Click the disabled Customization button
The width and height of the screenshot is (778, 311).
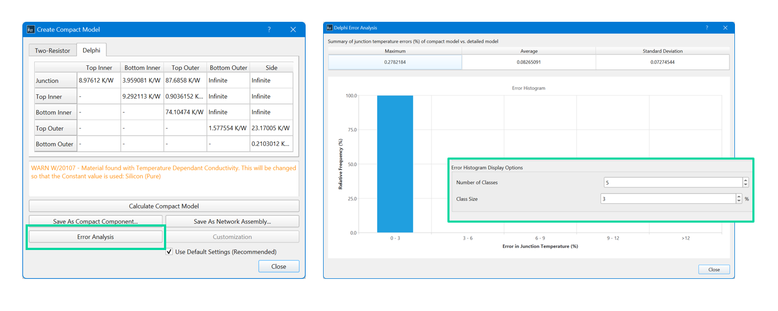[233, 236]
